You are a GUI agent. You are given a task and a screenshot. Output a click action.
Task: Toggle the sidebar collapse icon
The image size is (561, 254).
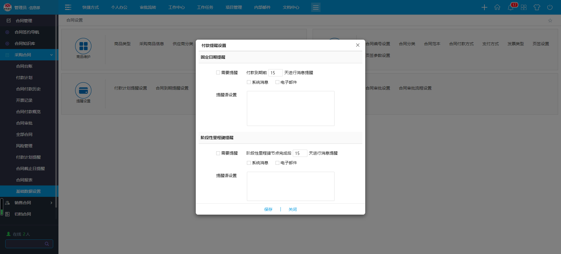coord(68,7)
